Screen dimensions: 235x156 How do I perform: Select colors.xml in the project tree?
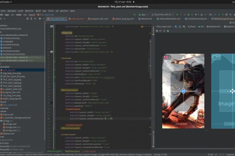coord(8,114)
